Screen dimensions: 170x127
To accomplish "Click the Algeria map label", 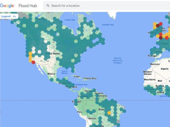I will (x=164, y=69).
